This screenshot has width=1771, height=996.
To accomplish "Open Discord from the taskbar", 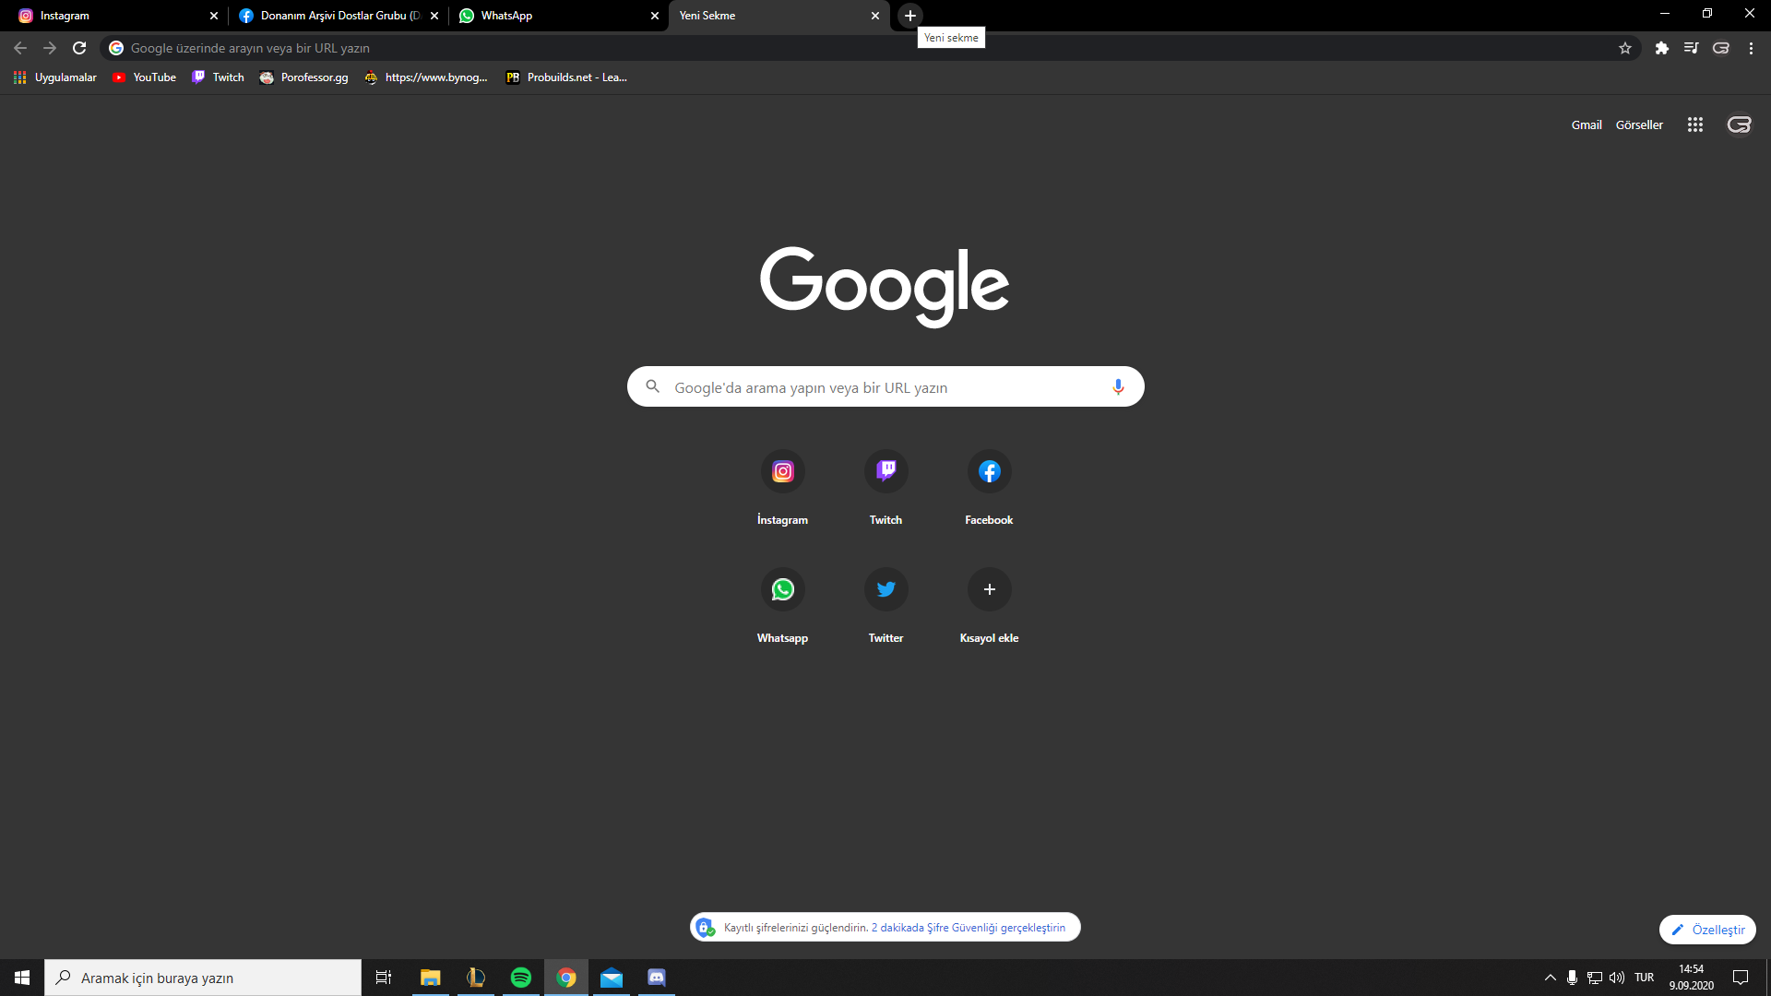I will [x=657, y=978].
